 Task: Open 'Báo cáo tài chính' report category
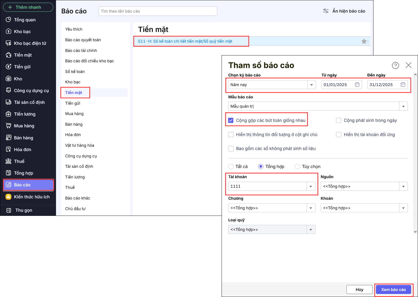coord(81,51)
